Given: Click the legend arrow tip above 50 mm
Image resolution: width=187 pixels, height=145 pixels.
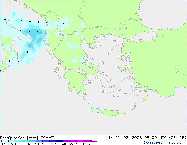Looking at the screenshot, I should click(x=93, y=141).
